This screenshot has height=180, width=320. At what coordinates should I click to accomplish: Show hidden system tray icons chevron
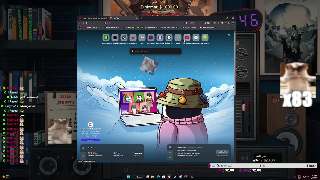[x=291, y=177]
